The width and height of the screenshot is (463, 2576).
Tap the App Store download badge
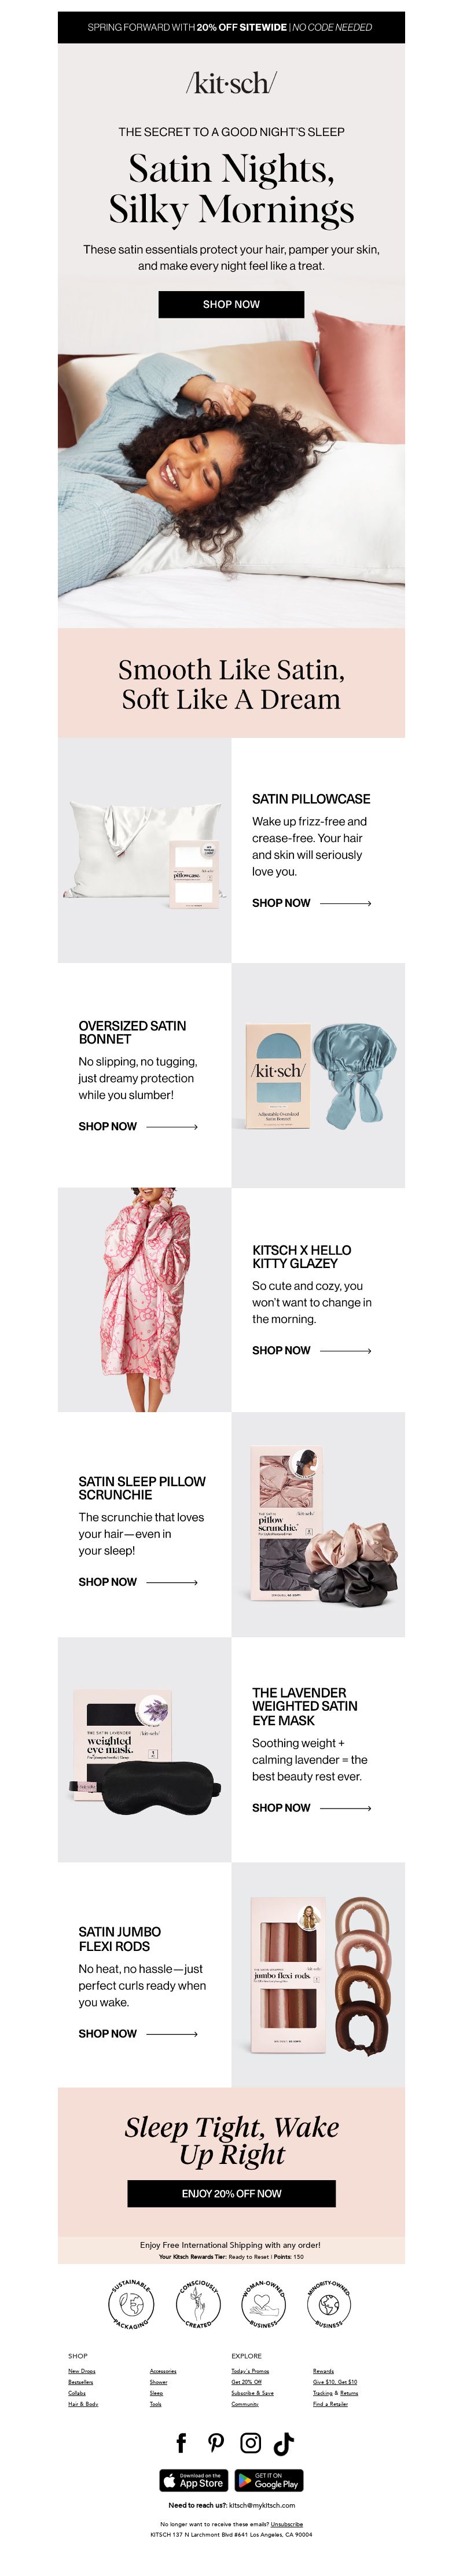pyautogui.click(x=194, y=2481)
